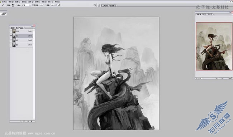Click the Blue channel thumbnail
The width and height of the screenshot is (233, 137).
[14, 45]
